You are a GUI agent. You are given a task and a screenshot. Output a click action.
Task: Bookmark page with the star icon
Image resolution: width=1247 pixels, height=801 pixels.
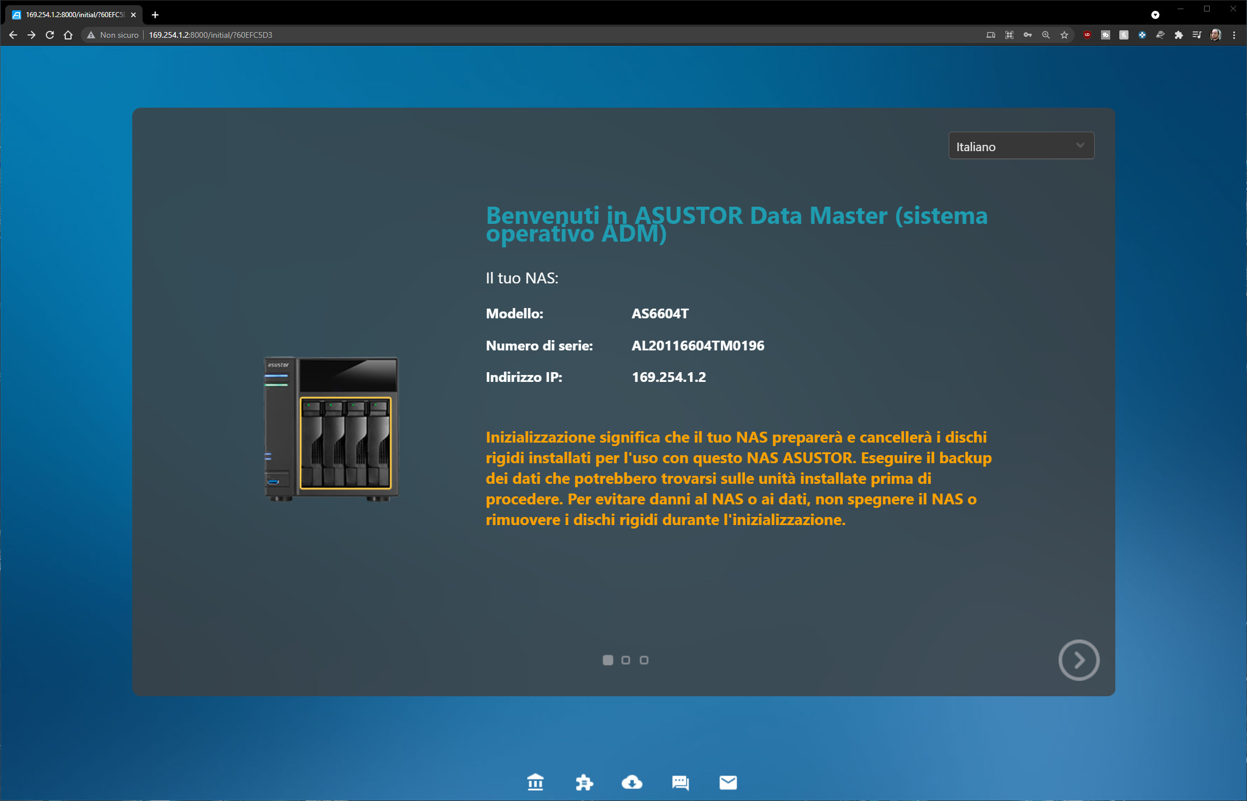tap(1064, 35)
